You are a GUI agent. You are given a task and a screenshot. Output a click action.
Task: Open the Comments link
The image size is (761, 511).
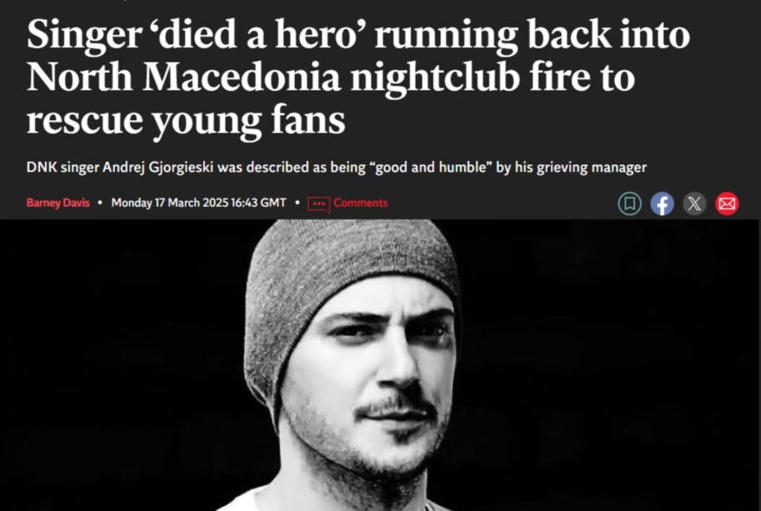pos(361,203)
